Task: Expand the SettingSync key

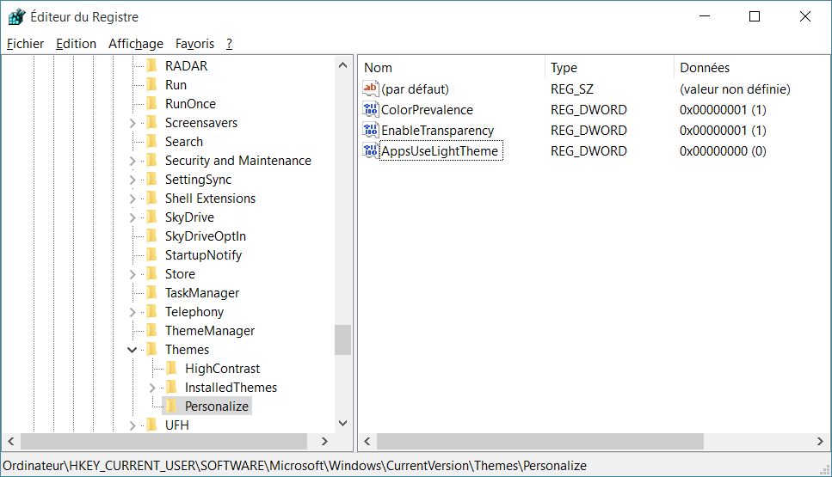Action: (133, 180)
